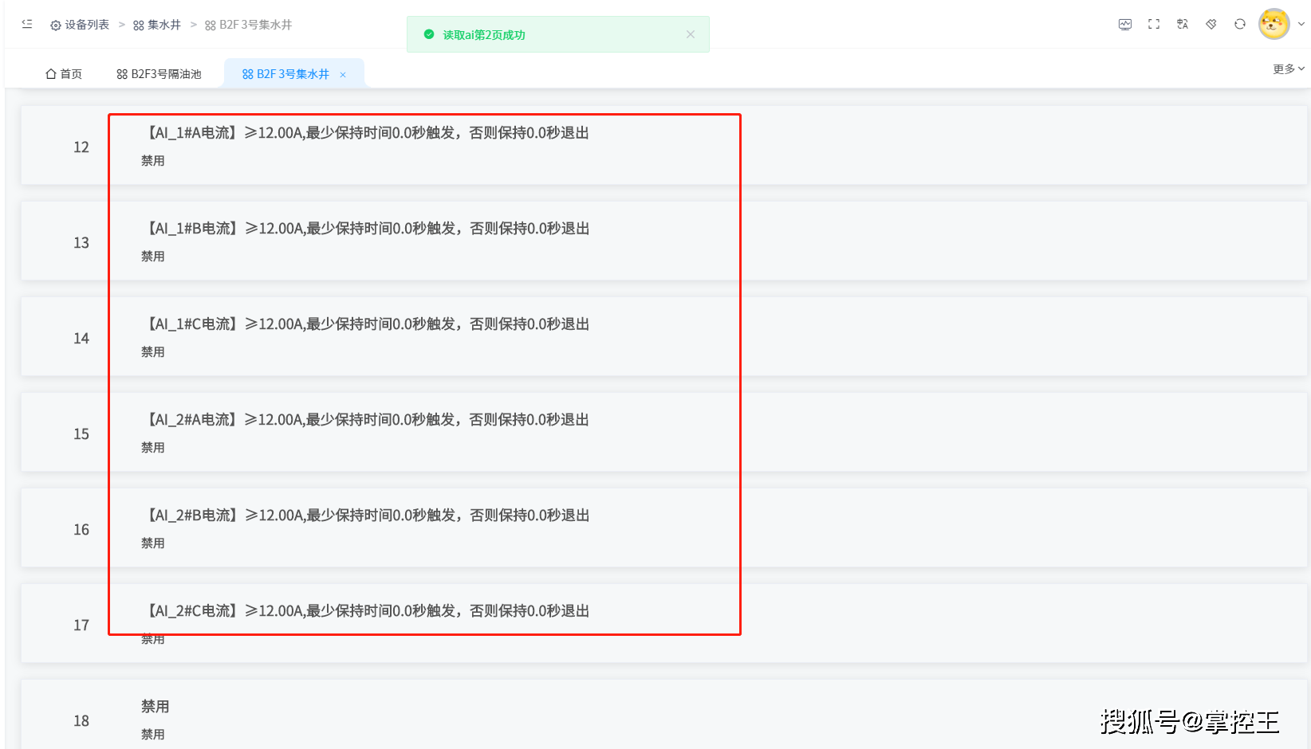This screenshot has width=1311, height=749.
Task: Click the gear icon before 设备列表
Action: 55,25
